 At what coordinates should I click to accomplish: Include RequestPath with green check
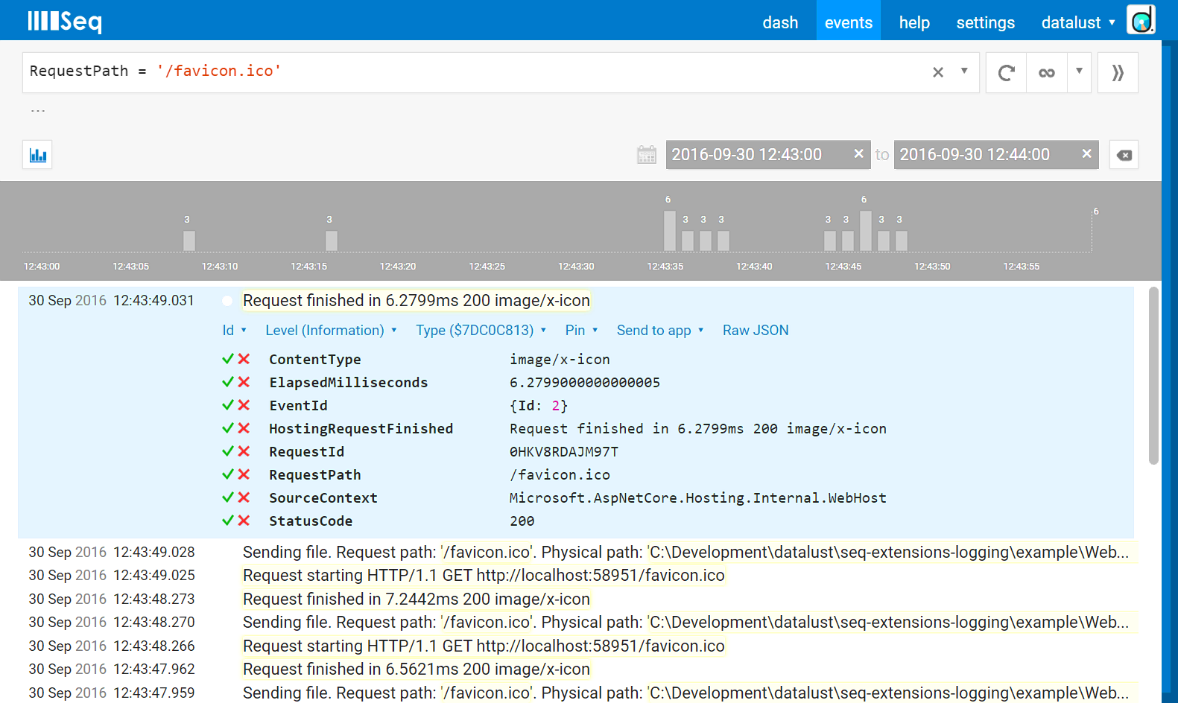coord(228,474)
